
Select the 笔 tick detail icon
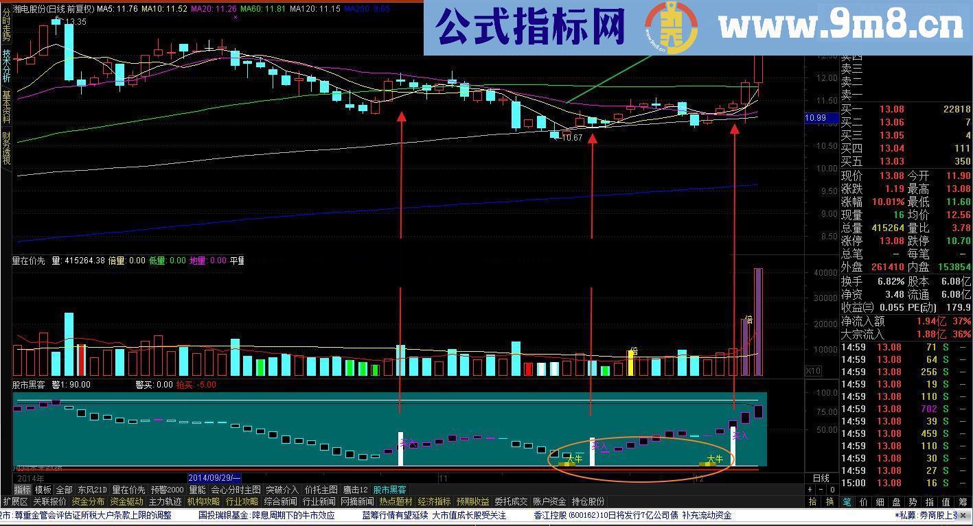(x=847, y=502)
